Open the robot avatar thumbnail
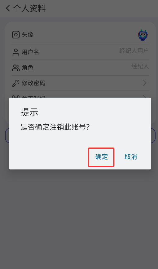The height and width of the screenshot is (269, 158). point(143,35)
